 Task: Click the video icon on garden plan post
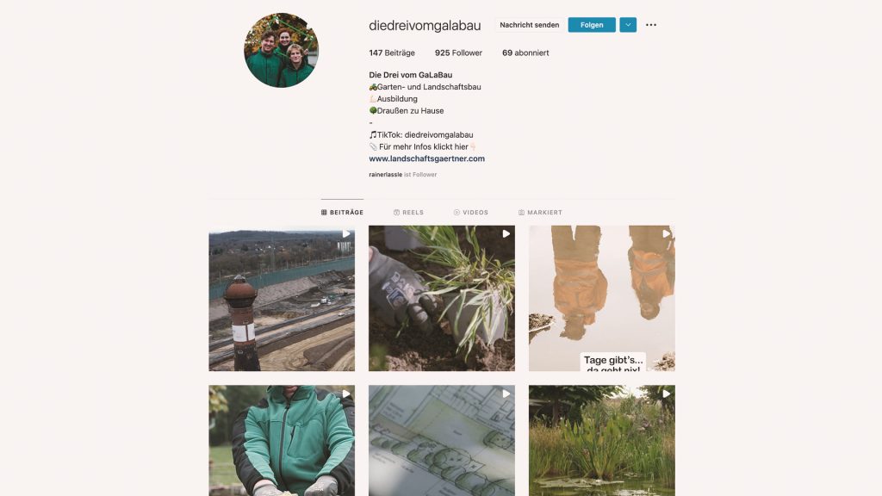pyautogui.click(x=506, y=394)
